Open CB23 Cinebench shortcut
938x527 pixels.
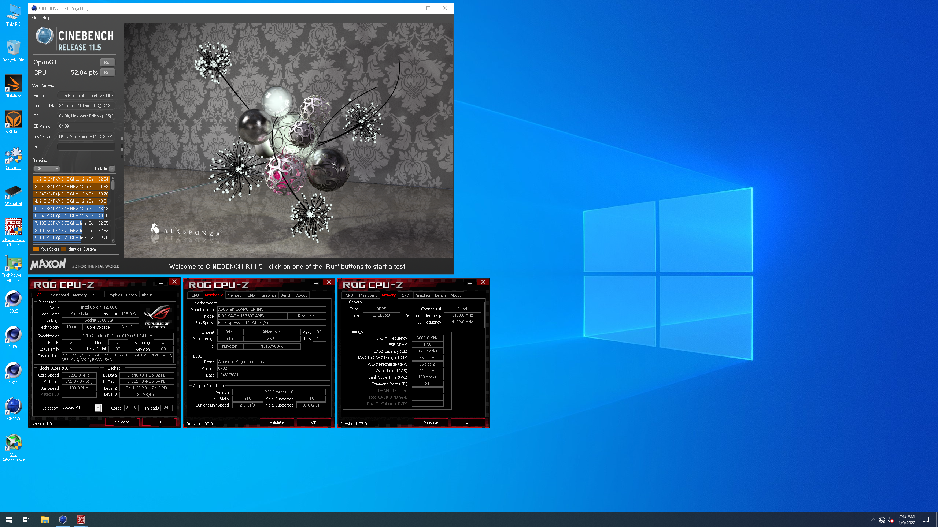(x=13, y=302)
